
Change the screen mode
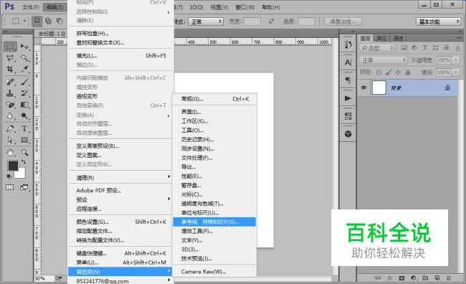[x=24, y=187]
